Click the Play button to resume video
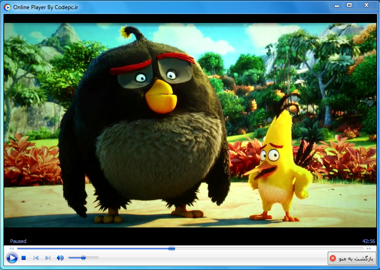The height and width of the screenshot is (270, 380). 12,258
